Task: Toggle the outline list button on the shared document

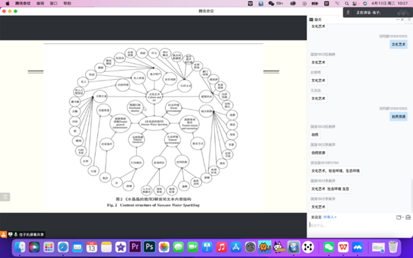Action: tap(5, 197)
